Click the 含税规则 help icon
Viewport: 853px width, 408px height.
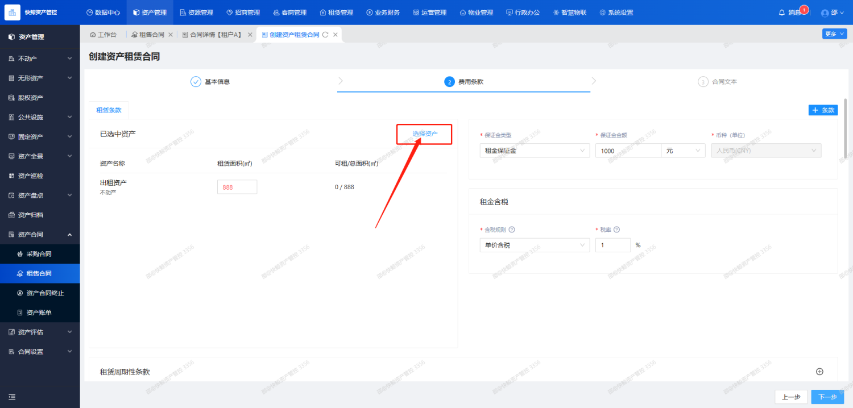512,230
